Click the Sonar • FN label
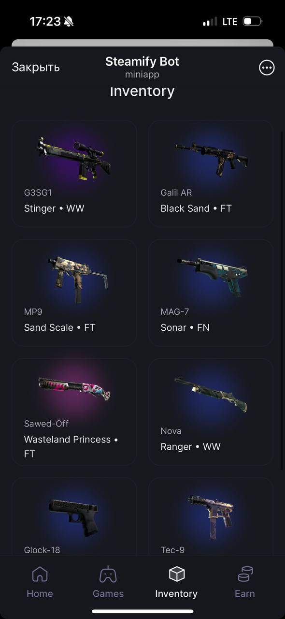The width and height of the screenshot is (285, 619). coord(185,327)
